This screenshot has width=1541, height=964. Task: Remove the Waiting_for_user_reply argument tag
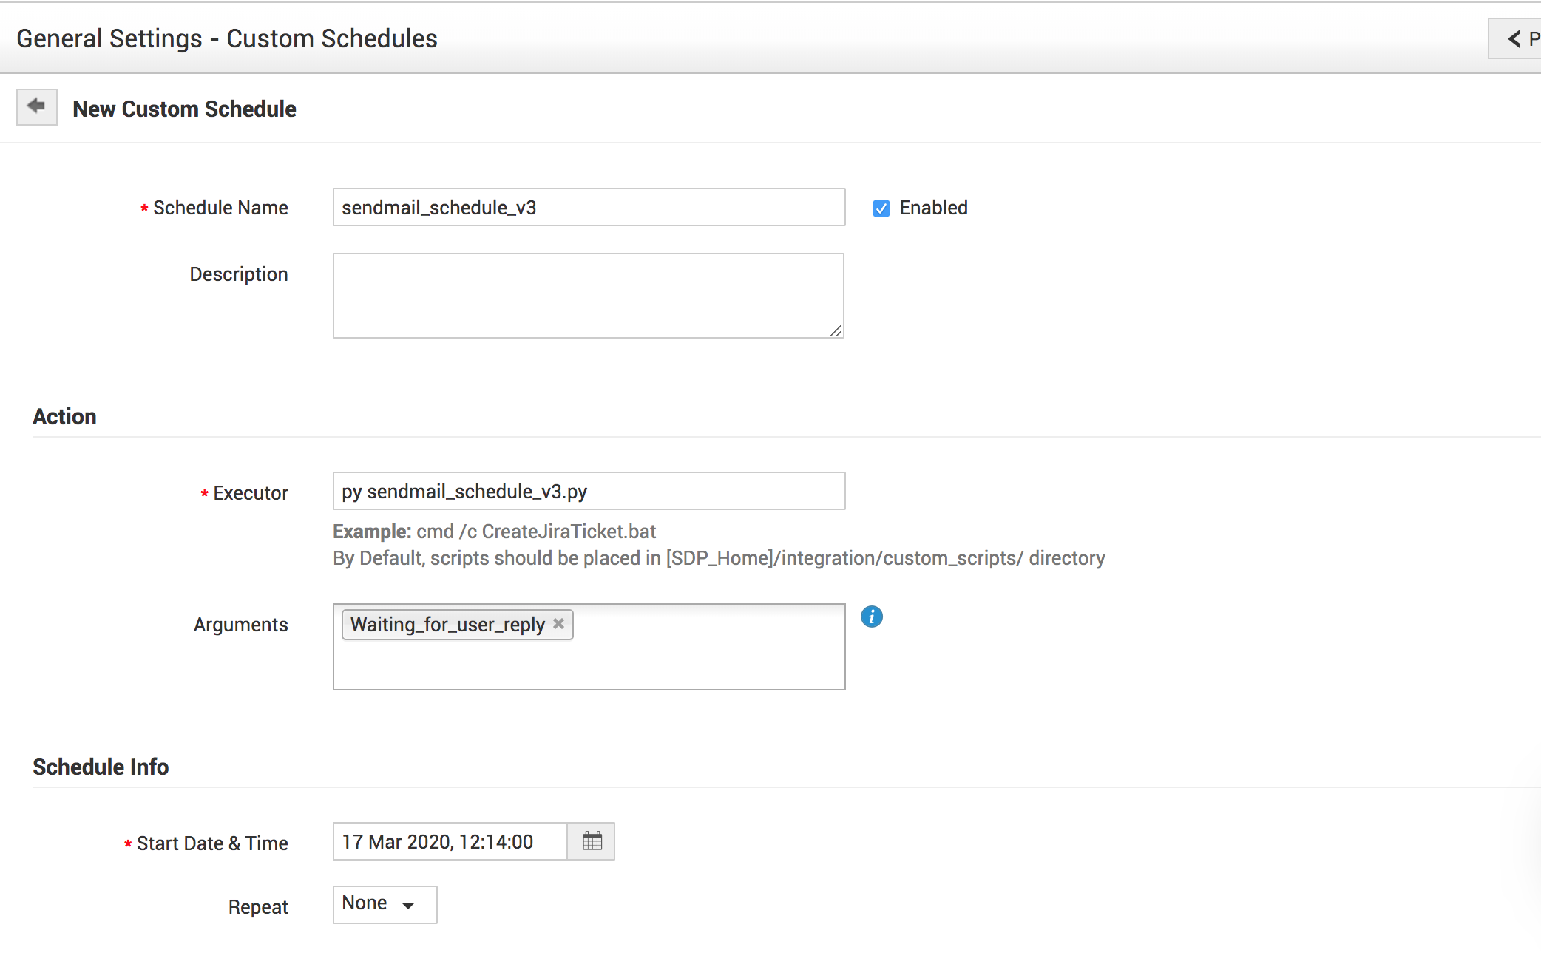point(559,624)
